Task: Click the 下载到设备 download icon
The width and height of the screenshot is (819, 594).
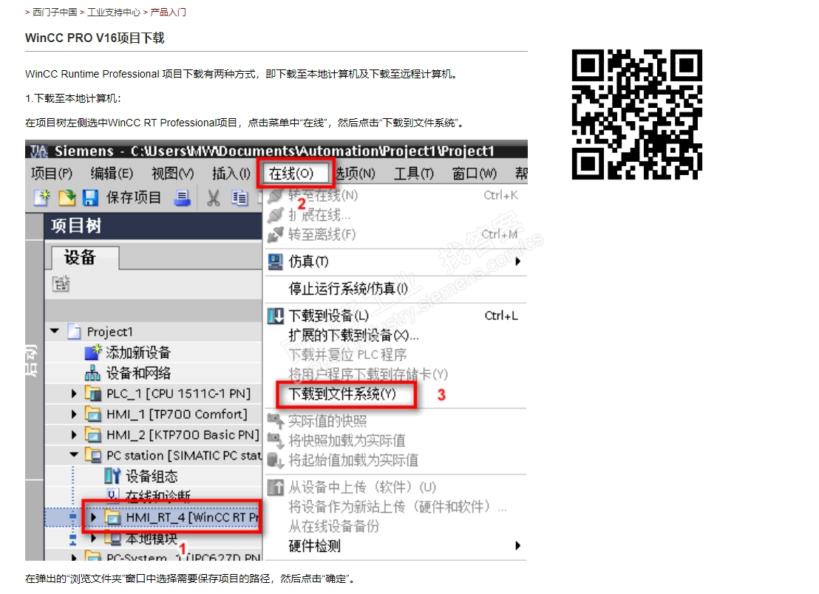Action: click(x=275, y=315)
